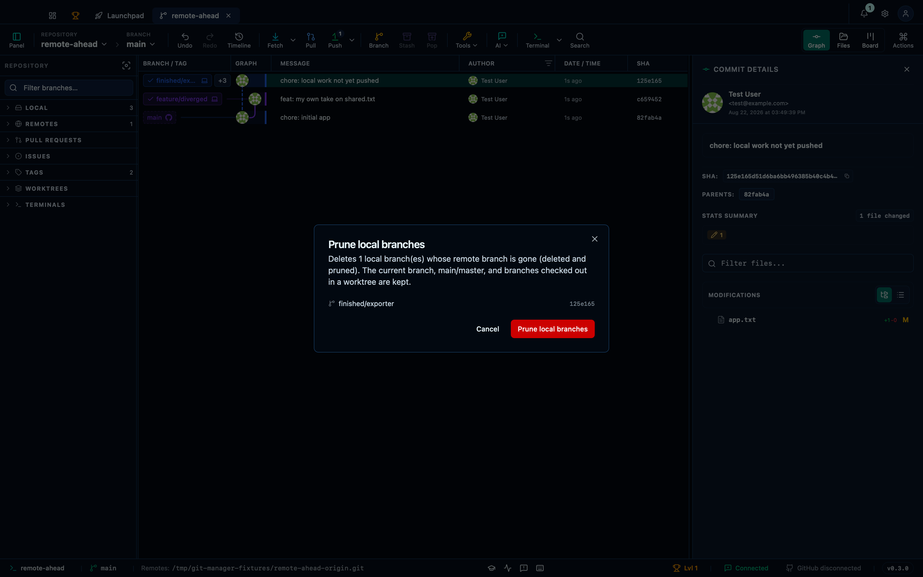Expand the TAGS section
923x577 pixels.
click(x=69, y=173)
